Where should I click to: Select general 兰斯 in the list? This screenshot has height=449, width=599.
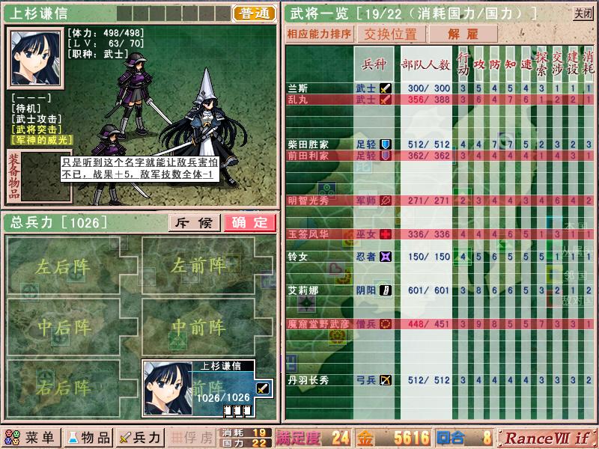(x=440, y=88)
